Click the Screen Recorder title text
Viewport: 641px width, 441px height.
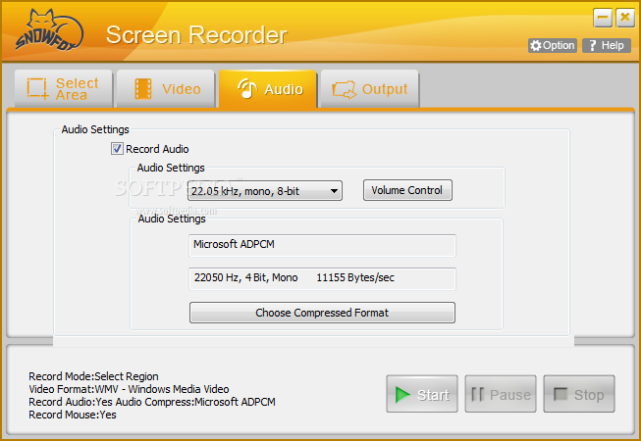pos(196,35)
